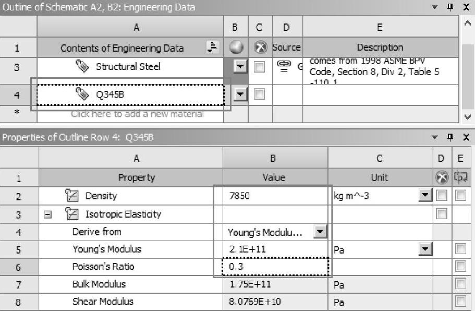Click the Description column header in Outline
This screenshot has height=311, width=475.
tap(381, 47)
